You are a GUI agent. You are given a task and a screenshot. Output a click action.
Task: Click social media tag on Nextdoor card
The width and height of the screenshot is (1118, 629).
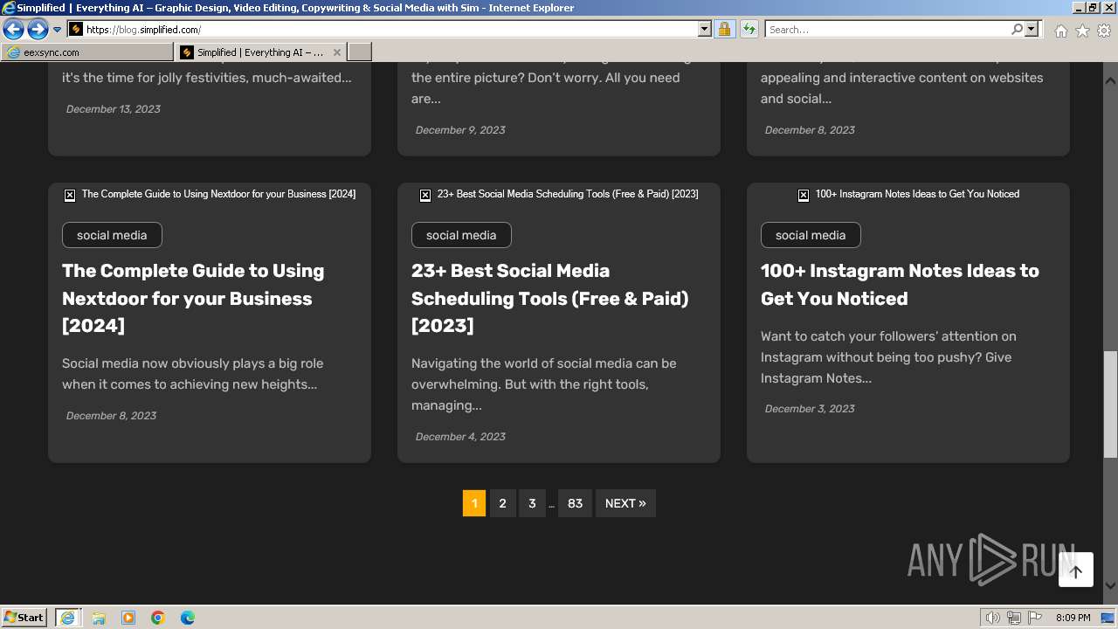point(112,235)
